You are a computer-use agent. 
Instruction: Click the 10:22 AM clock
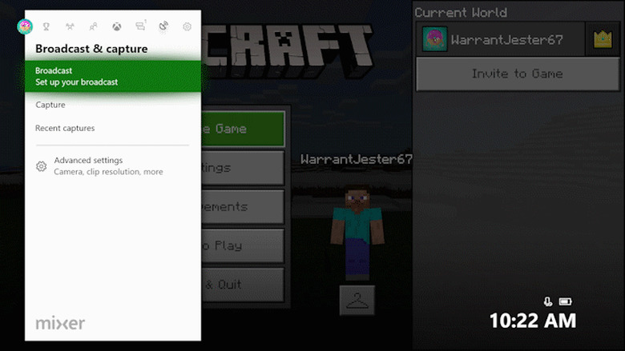(x=533, y=321)
